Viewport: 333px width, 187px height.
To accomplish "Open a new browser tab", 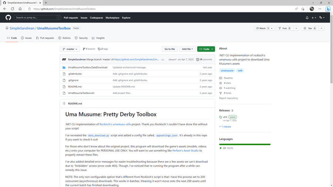I will point(46,3).
